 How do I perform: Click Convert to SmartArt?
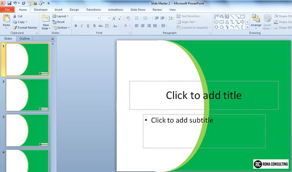pyautogui.click(x=193, y=28)
